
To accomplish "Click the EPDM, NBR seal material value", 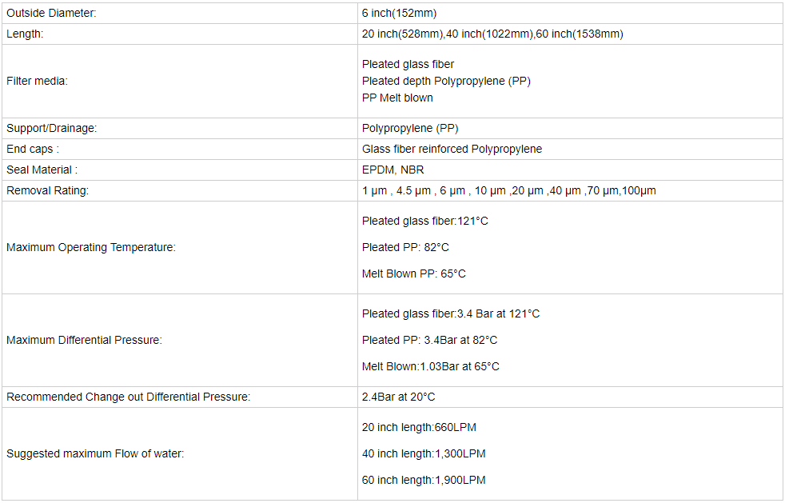I will 392,170.
